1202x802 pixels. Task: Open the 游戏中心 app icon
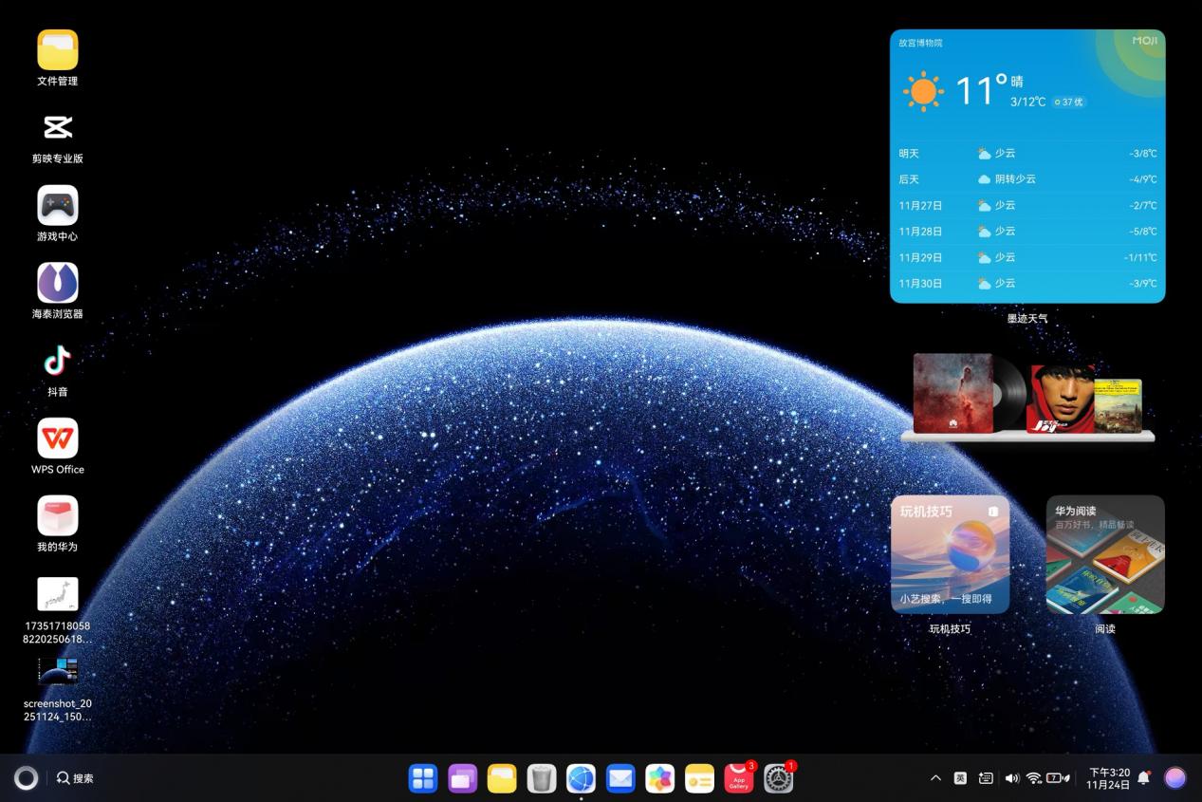click(58, 206)
